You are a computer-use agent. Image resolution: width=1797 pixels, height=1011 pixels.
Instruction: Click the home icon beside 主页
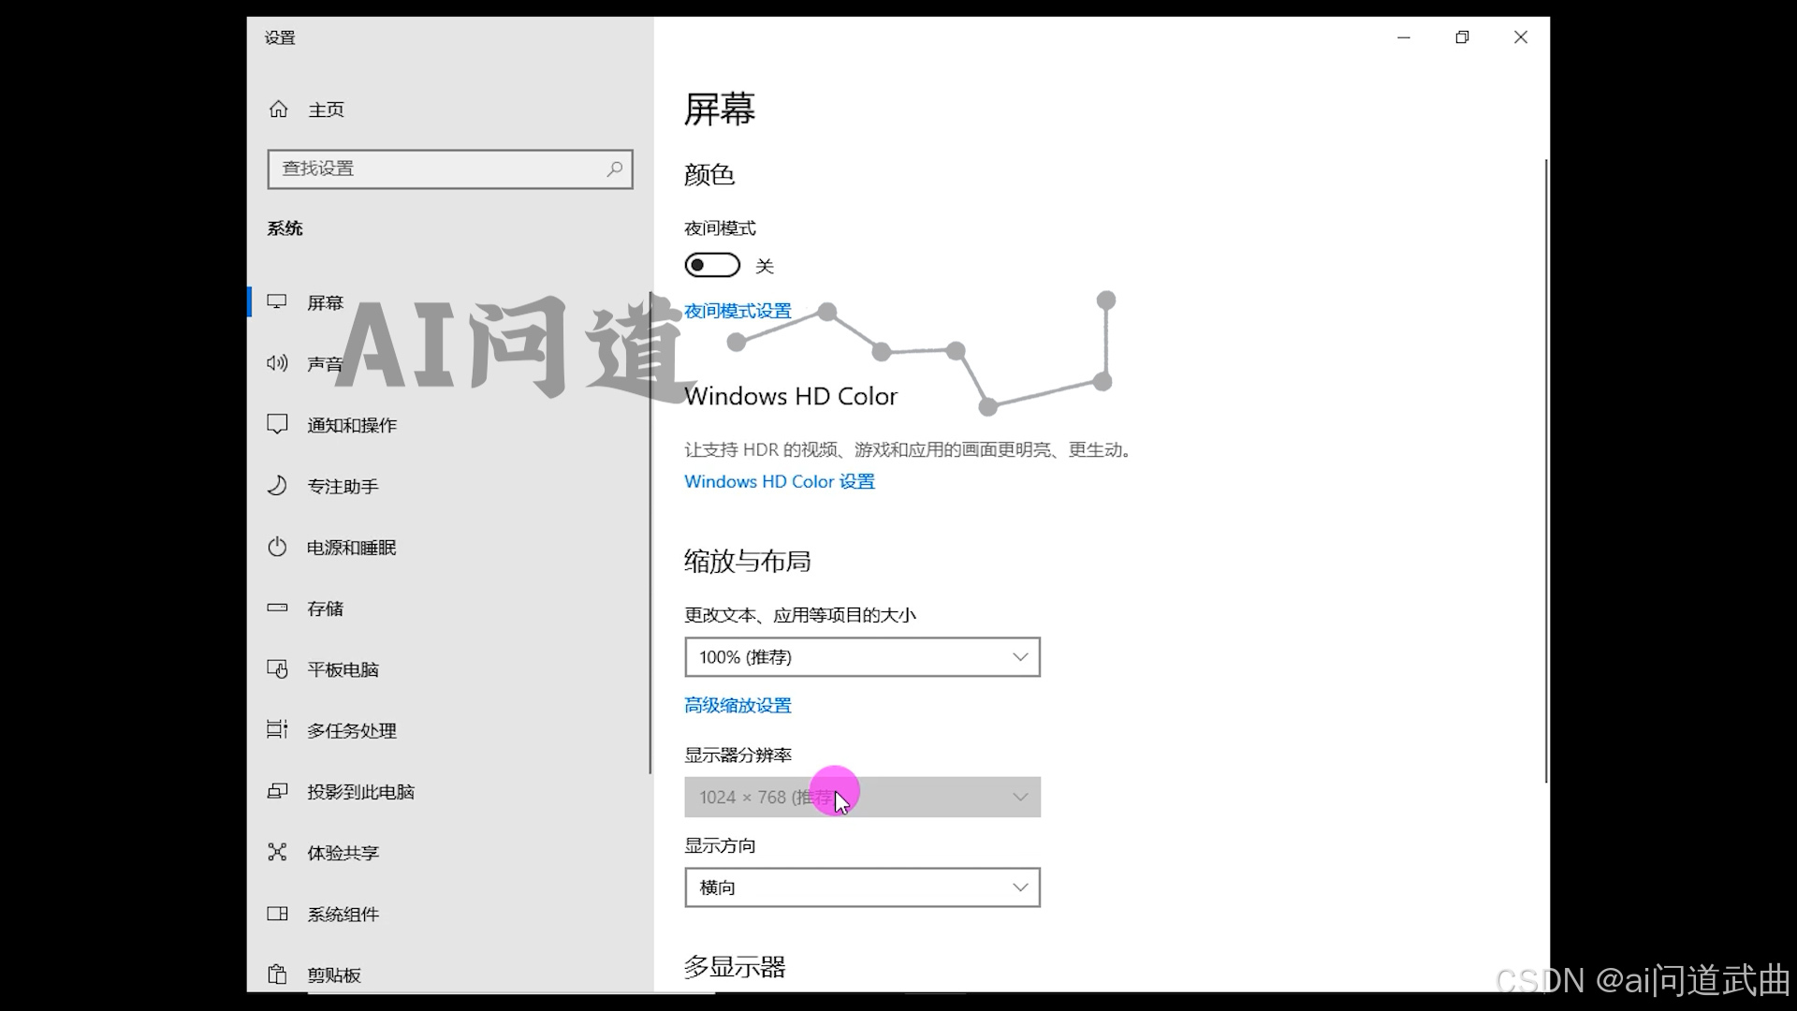(278, 110)
